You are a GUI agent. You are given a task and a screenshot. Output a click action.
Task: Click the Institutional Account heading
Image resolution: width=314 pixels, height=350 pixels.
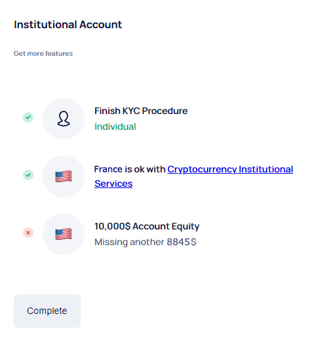[x=68, y=24]
